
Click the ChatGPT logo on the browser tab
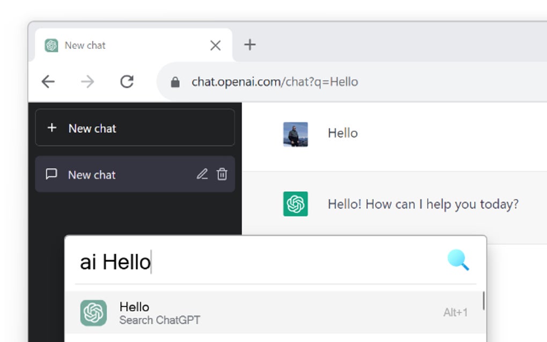[51, 45]
